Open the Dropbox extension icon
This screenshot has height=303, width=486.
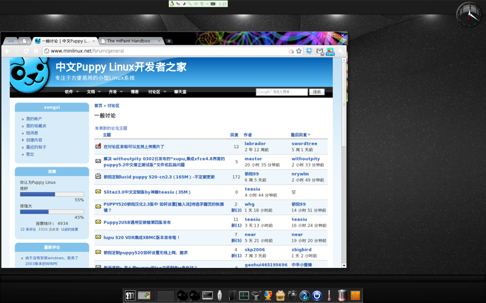[x=309, y=51]
